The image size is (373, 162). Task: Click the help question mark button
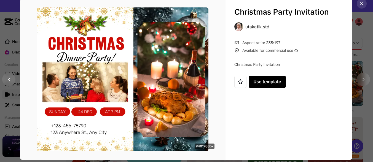coord(358,146)
